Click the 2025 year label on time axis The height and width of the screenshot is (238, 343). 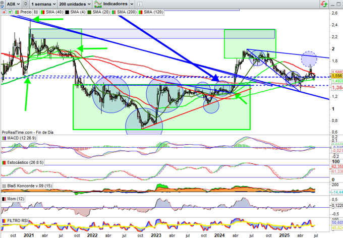pyautogui.click(x=284, y=235)
